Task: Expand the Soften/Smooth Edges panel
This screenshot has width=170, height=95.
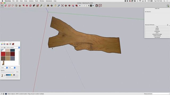Action: pos(157,34)
